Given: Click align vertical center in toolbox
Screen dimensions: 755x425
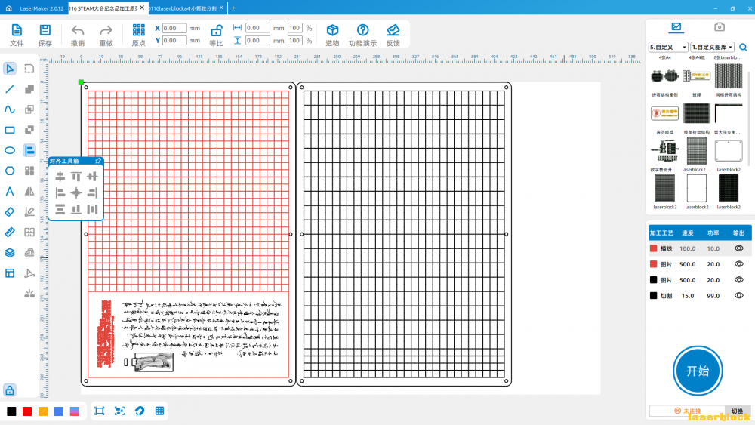Looking at the screenshot, I should point(92,176).
